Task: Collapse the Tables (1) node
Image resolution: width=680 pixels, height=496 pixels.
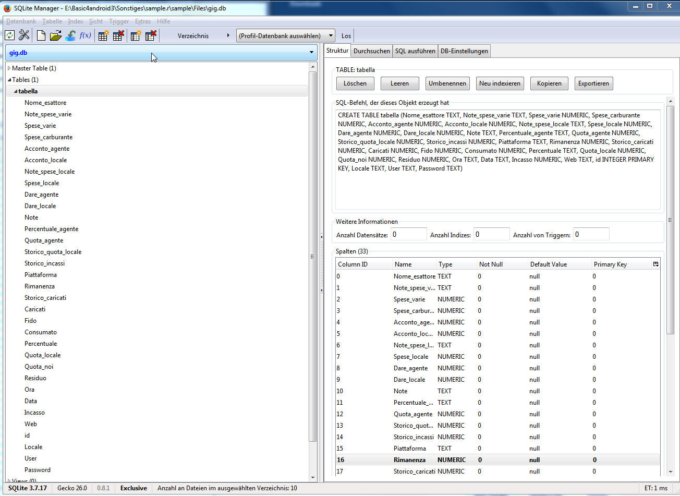Action: [x=9, y=80]
